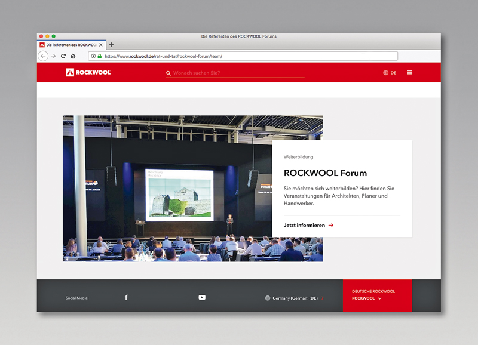Close the current ROCKWOOL browser tab

(101, 45)
